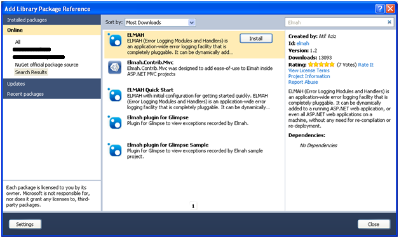This screenshot has width=399, height=238.
Task: Select the Online section
Action: (52, 30)
